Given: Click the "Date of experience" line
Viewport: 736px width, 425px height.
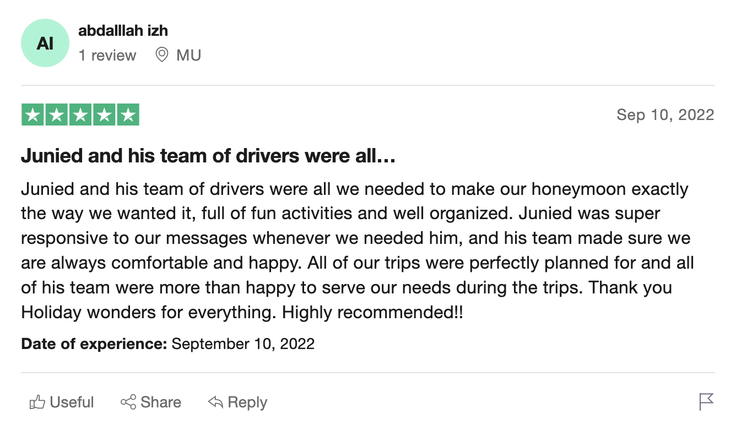Looking at the screenshot, I should pyautogui.click(x=167, y=344).
